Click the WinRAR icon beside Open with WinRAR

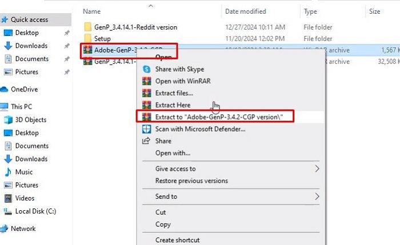point(147,81)
